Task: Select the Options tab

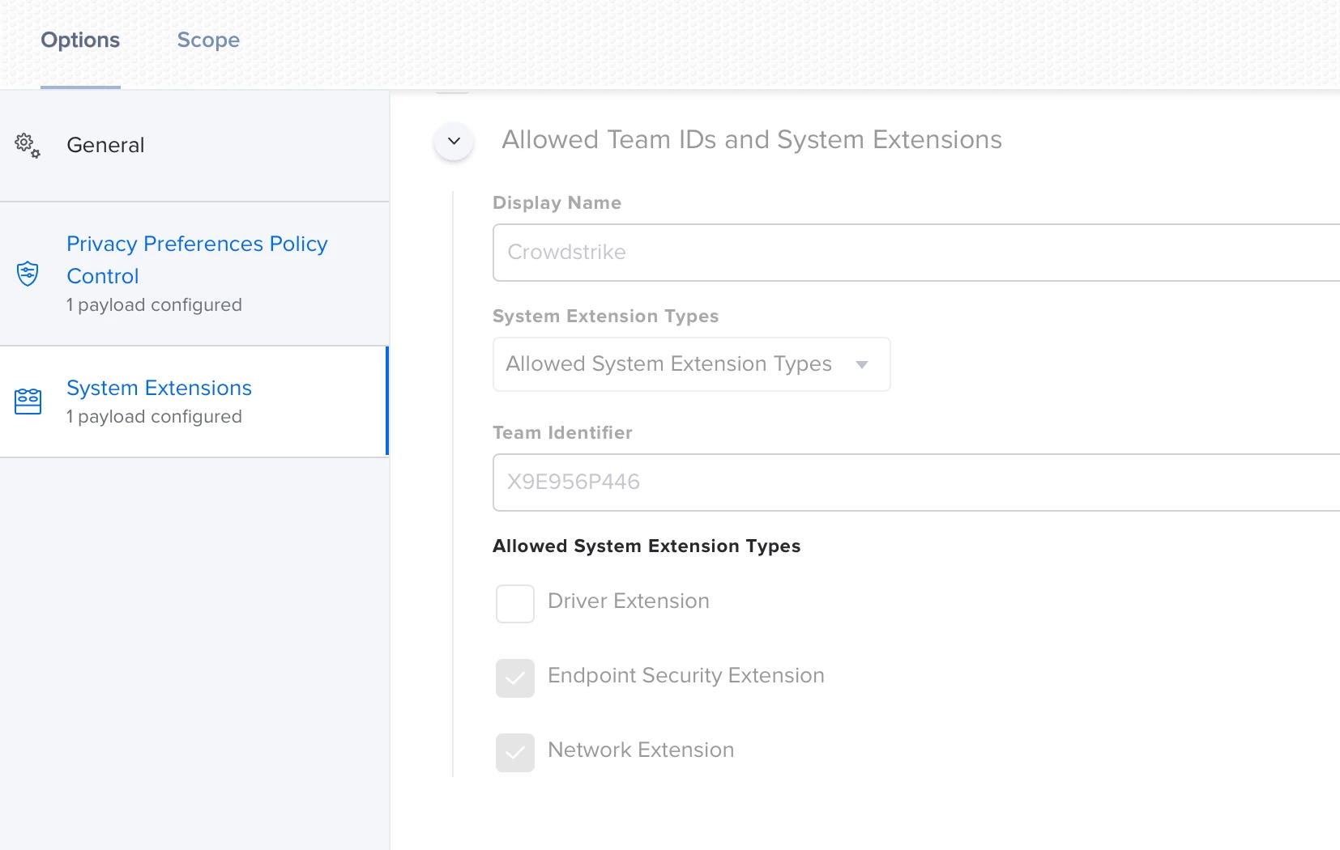Action: (x=80, y=40)
